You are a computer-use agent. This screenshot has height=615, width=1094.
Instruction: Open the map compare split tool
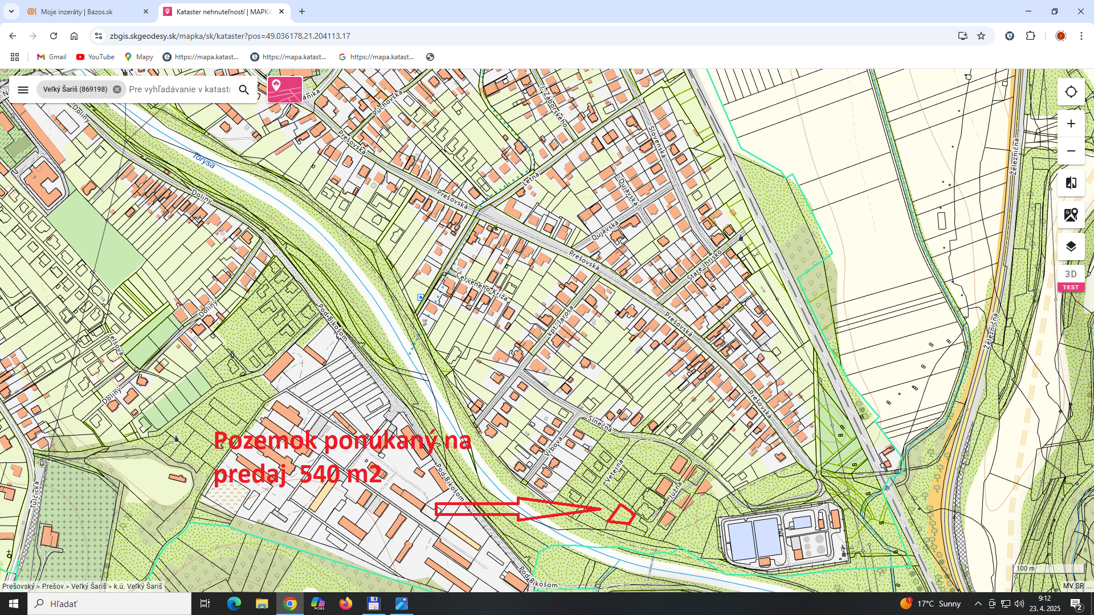coord(1071,183)
